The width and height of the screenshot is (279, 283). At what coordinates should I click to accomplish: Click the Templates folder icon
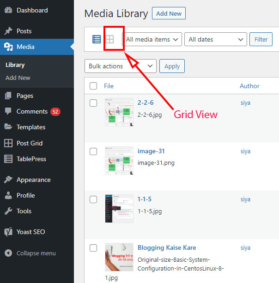(8, 126)
